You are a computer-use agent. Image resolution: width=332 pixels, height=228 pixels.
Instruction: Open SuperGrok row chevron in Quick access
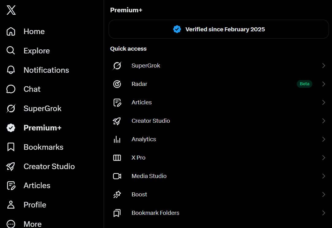pos(323,66)
